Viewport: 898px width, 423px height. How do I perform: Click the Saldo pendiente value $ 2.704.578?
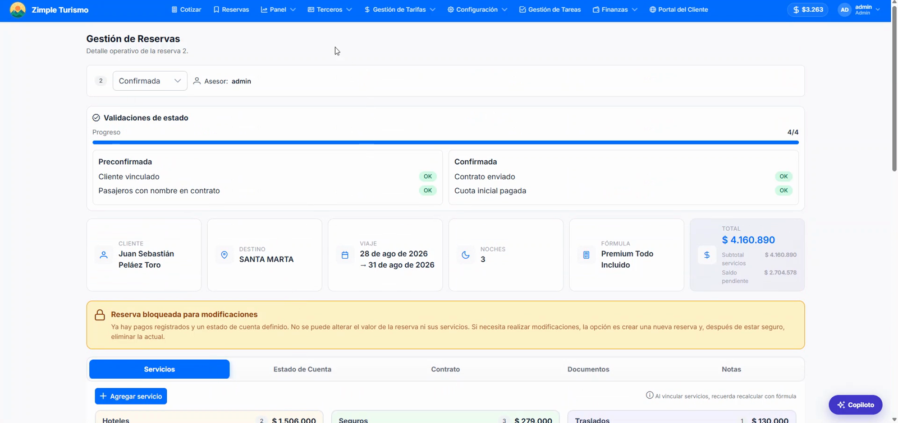[x=780, y=272]
